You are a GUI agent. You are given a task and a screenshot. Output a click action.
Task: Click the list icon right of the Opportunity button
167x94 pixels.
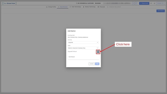pyautogui.click(x=151, y=3)
